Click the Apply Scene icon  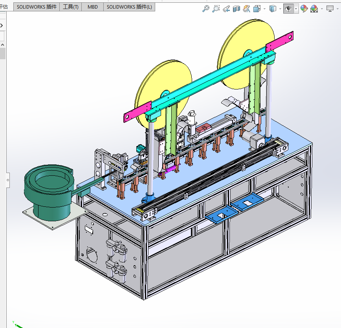pos(314,9)
